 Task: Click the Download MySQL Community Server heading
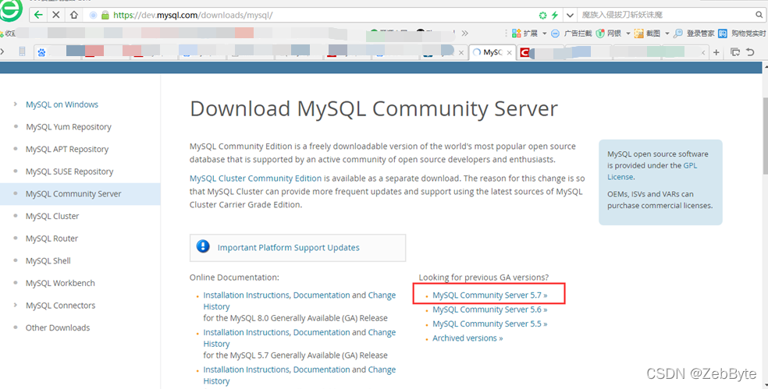(x=374, y=108)
